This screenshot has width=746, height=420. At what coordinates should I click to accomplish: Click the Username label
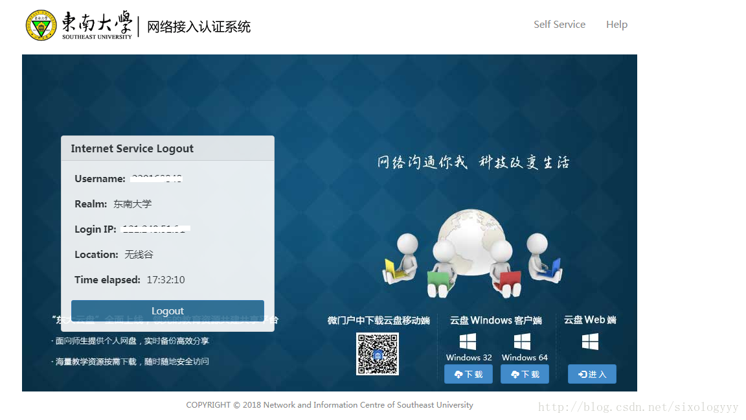(x=100, y=179)
